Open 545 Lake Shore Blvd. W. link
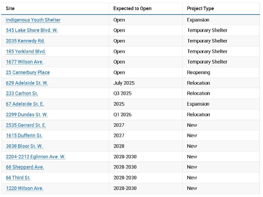 pyautogui.click(x=32, y=30)
